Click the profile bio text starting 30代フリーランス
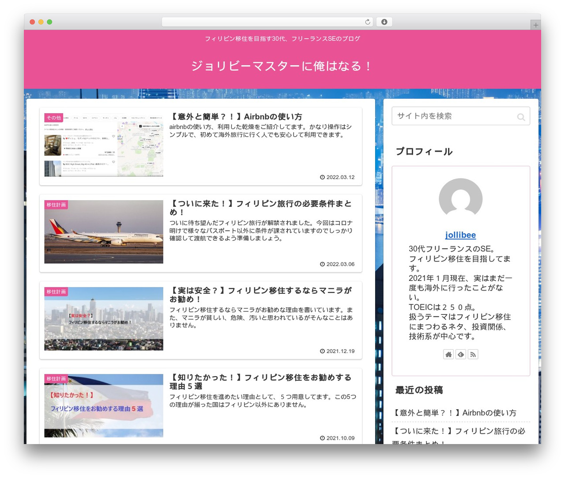 [x=460, y=292]
